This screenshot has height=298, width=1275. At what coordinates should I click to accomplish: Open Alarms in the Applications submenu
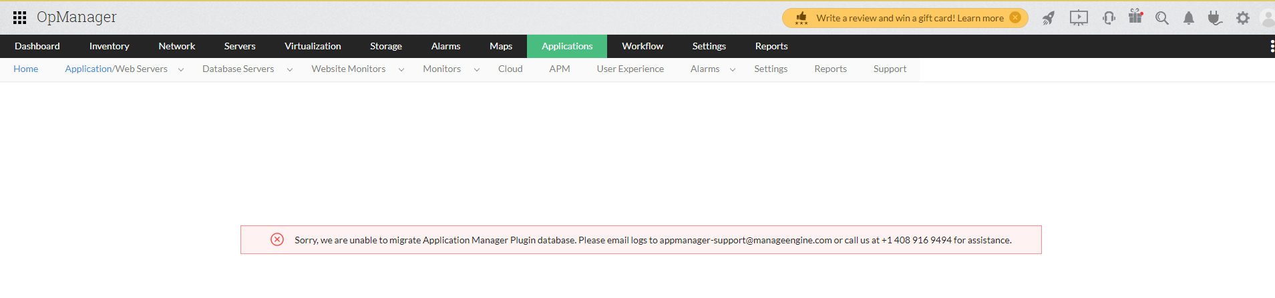pos(705,69)
